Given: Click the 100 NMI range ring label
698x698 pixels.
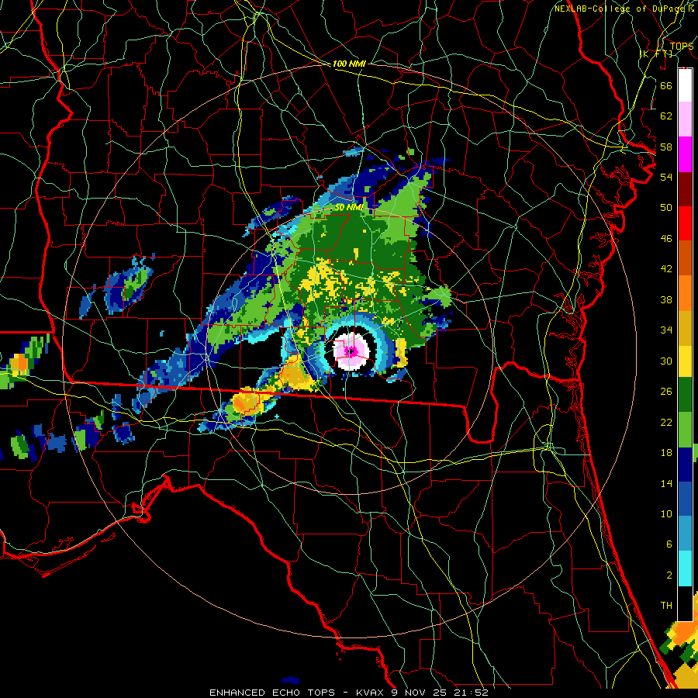Looking at the screenshot, I should tap(349, 64).
